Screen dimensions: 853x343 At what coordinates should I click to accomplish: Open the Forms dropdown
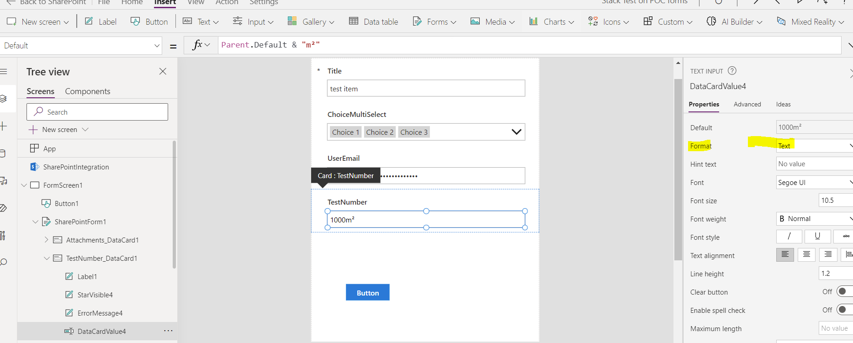(x=434, y=21)
